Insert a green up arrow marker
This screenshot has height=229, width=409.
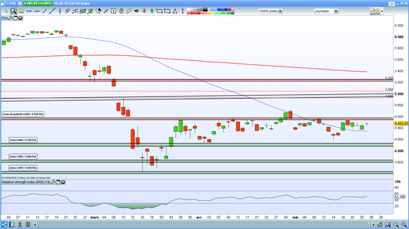152,11
